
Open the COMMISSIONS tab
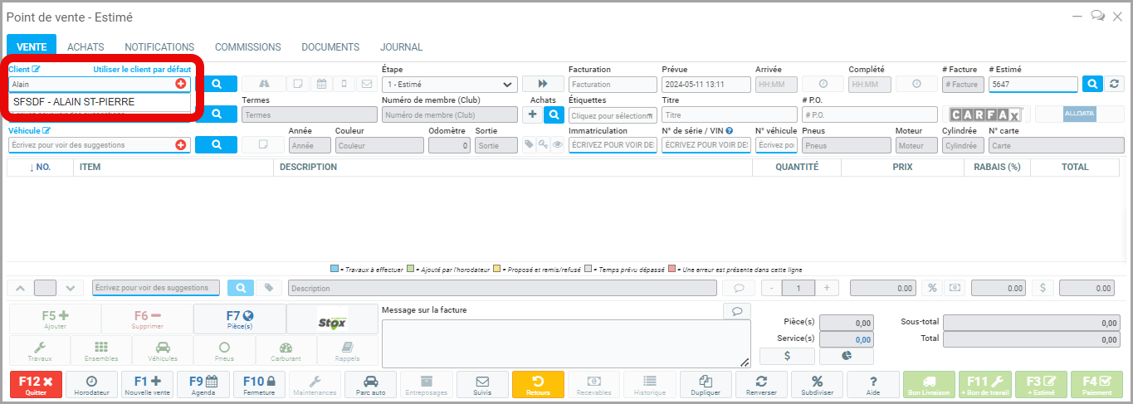coord(247,47)
